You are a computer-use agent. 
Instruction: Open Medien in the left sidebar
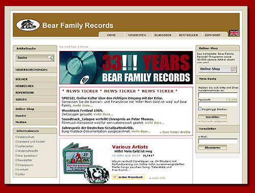(x=35, y=122)
